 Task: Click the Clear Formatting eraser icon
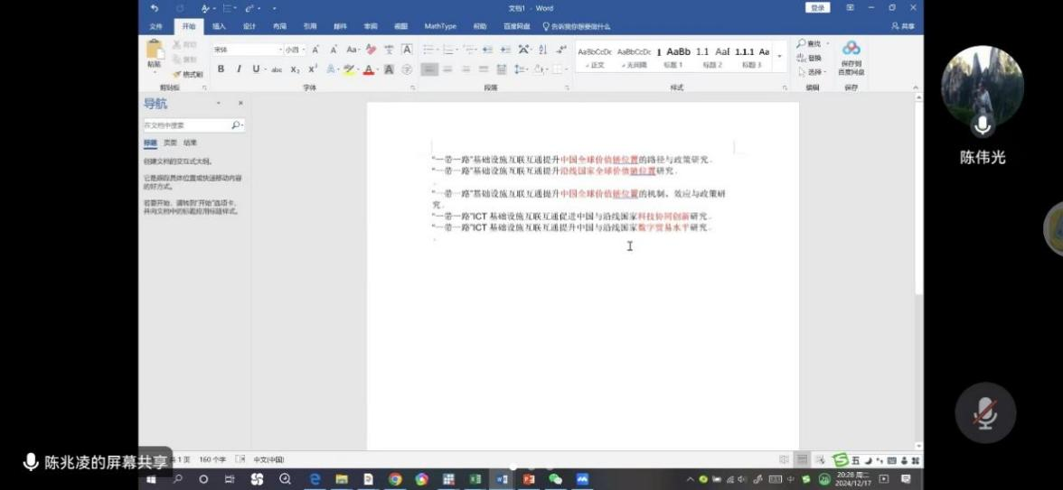coord(371,50)
